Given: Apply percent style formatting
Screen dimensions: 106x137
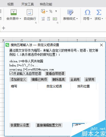Looking at the screenshot, I should pyautogui.click(x=51, y=11).
